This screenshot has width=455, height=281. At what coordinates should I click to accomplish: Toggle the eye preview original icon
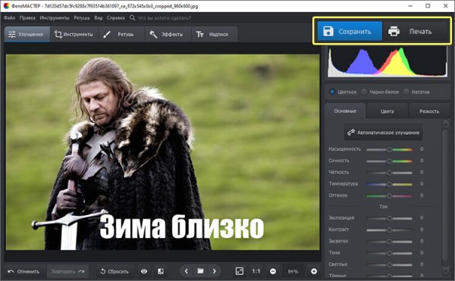[144, 271]
